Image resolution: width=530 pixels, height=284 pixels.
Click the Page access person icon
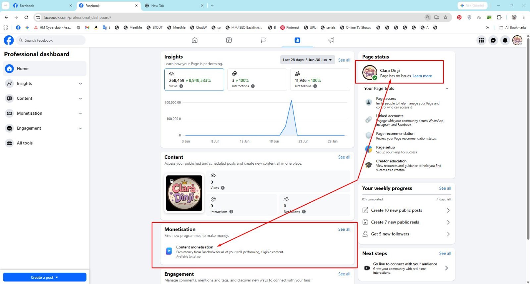click(369, 102)
